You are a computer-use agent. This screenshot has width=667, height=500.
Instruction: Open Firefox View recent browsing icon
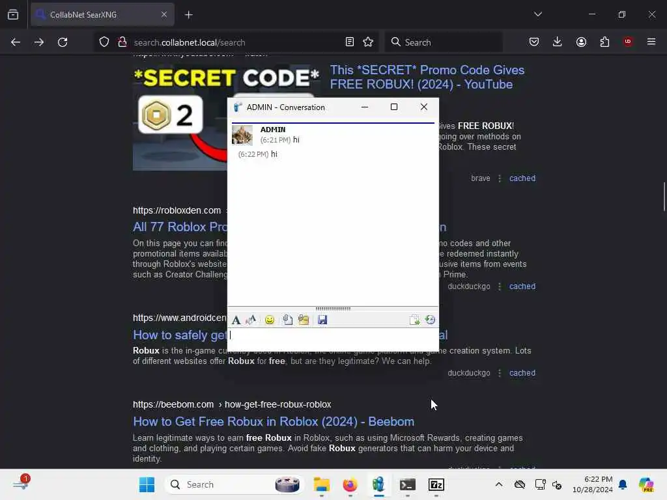[x=13, y=15]
